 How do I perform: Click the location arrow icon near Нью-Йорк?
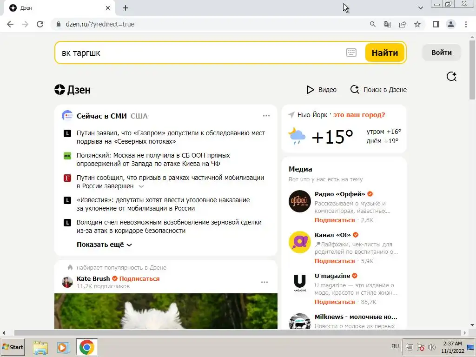(291, 115)
